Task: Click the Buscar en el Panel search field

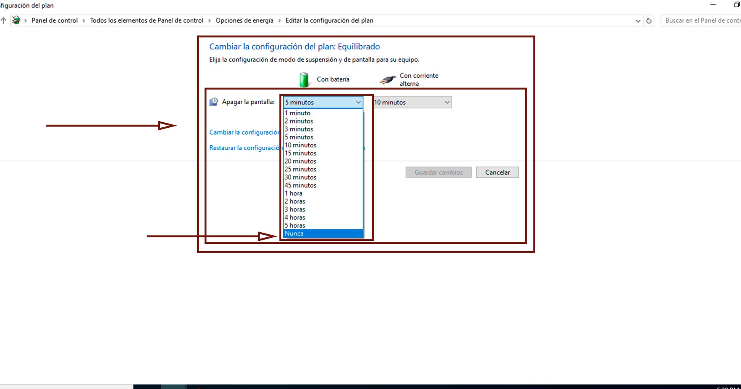Action: click(x=701, y=21)
